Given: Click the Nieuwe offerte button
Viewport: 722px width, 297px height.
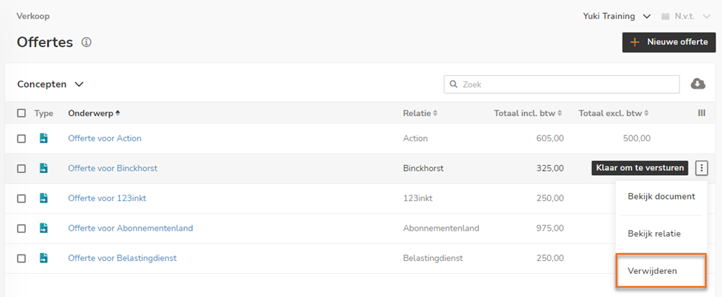Looking at the screenshot, I should [669, 43].
